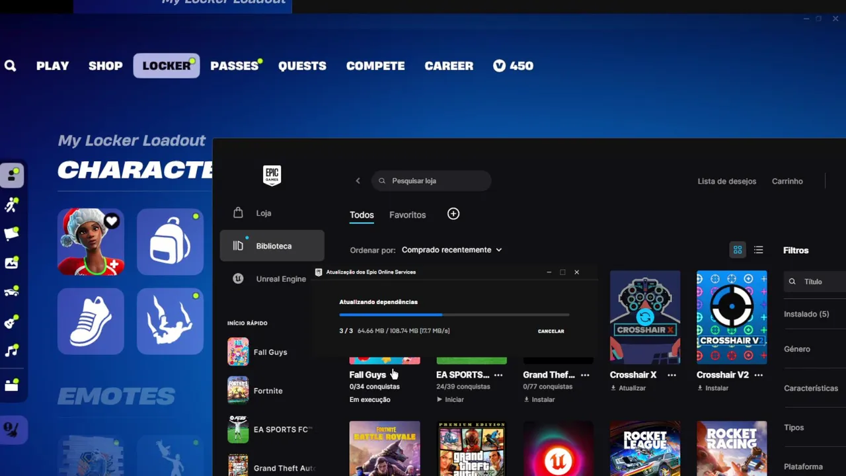Viewport: 846px width, 476px height.
Task: Open the Backpack back bling slot
Action: click(170, 242)
